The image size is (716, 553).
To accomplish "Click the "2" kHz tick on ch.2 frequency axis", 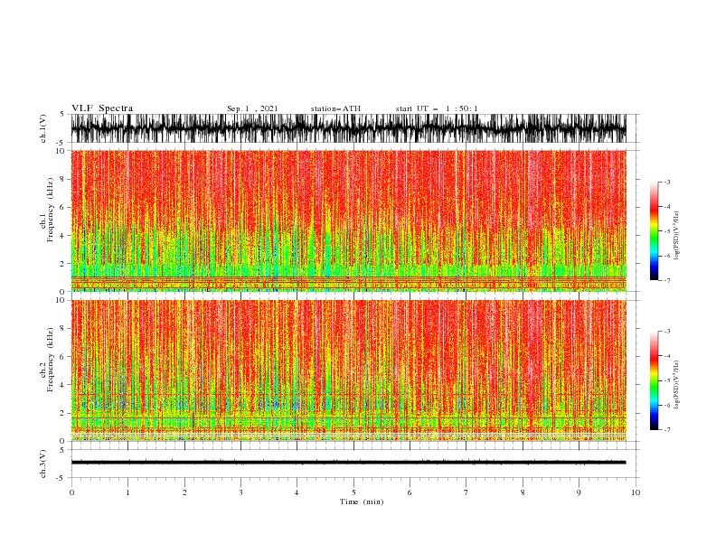I will tap(62, 413).
